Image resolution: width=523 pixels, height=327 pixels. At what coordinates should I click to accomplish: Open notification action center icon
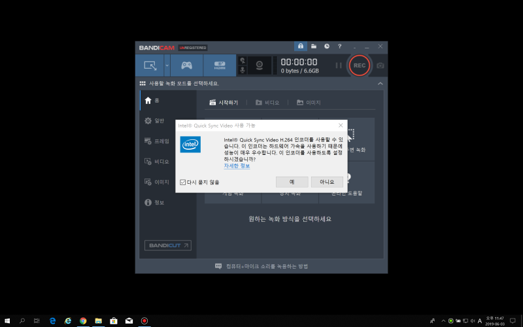click(513, 321)
